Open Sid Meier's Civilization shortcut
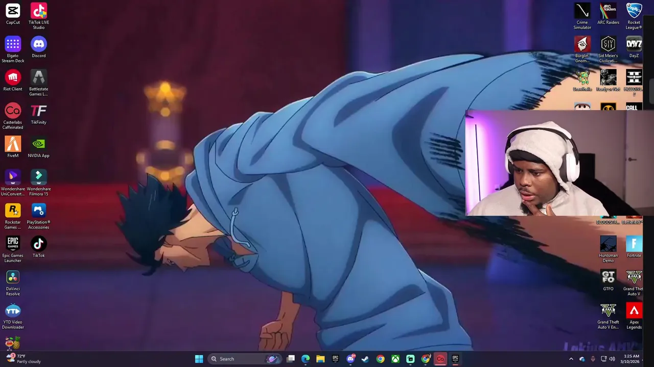Image resolution: width=654 pixels, height=367 pixels. 608,49
